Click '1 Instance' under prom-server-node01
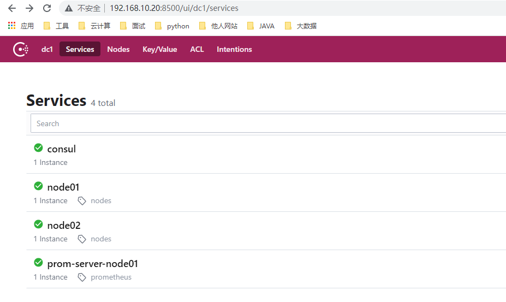This screenshot has height=302, width=506. (51, 277)
